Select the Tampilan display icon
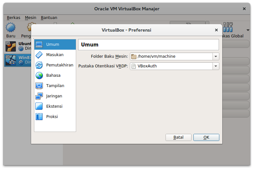 tap(39, 86)
